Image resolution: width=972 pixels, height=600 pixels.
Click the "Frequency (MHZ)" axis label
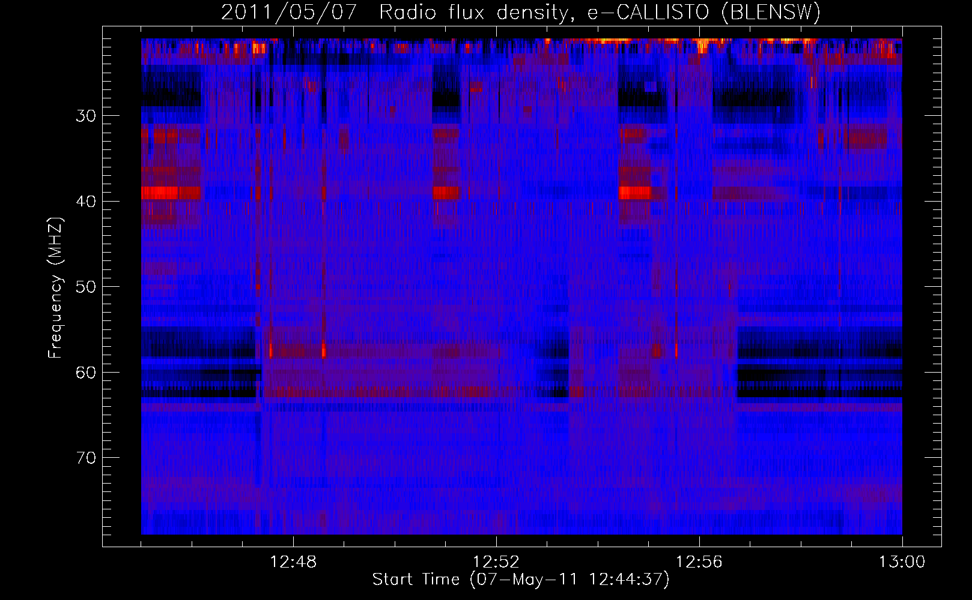pos(55,288)
